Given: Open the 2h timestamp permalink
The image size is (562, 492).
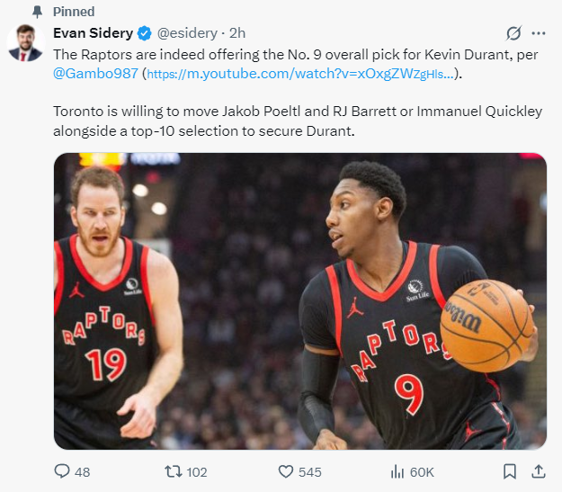Looking at the screenshot, I should tap(237, 33).
